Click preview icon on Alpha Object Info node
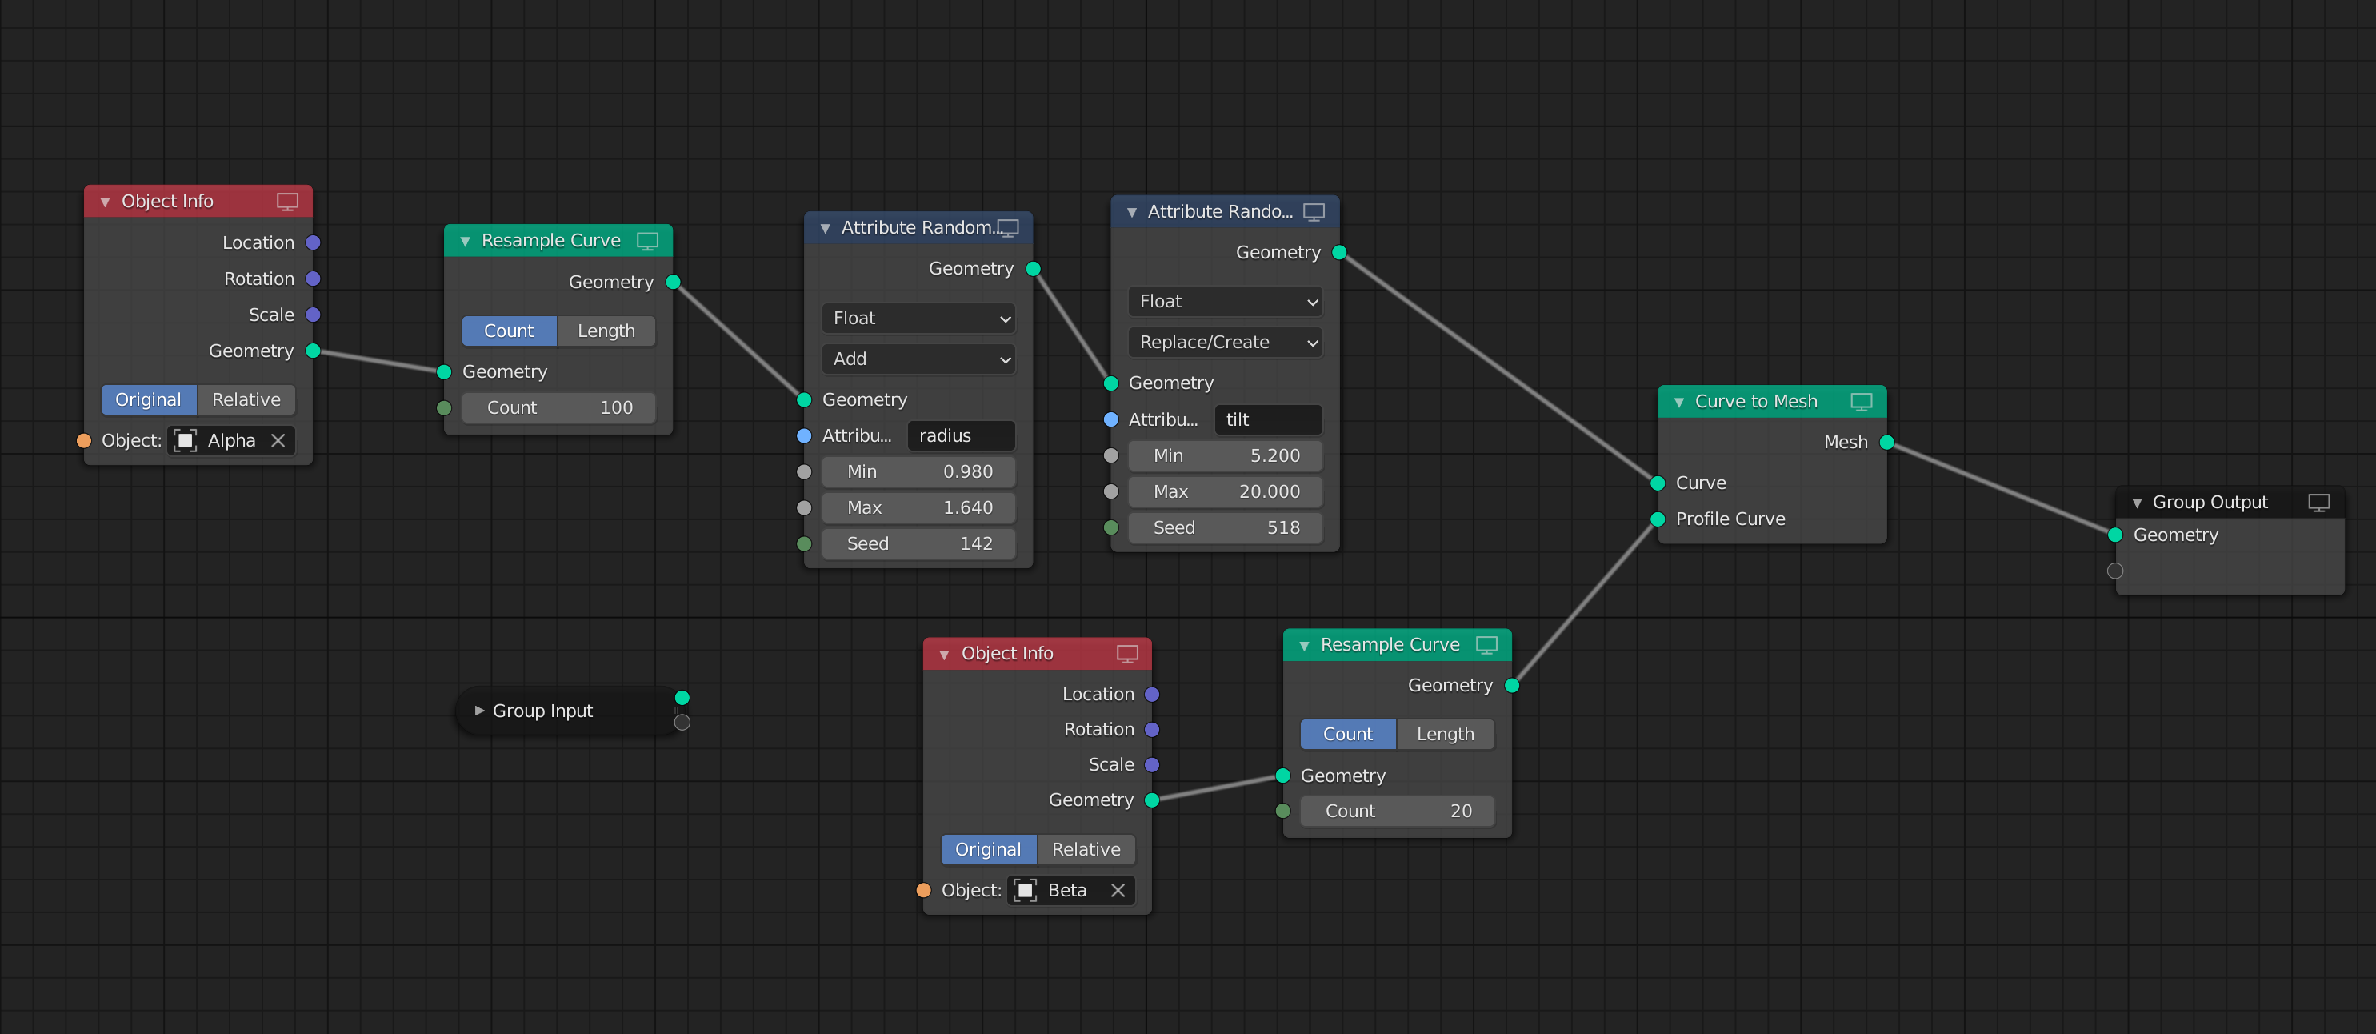 click(288, 201)
